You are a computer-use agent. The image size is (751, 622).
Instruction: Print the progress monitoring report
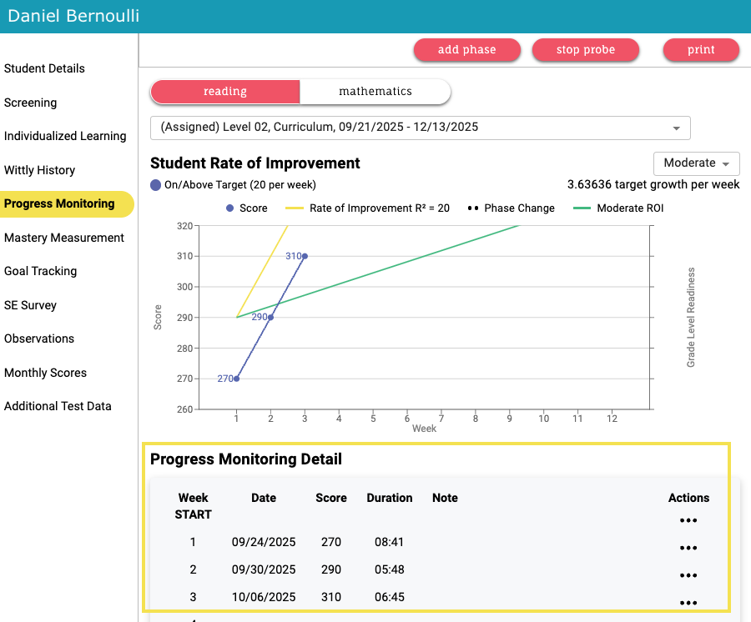point(701,50)
